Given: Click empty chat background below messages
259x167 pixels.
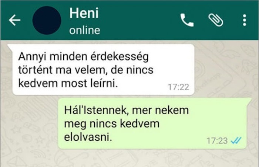Looking at the screenshot, I should [x=129, y=159].
